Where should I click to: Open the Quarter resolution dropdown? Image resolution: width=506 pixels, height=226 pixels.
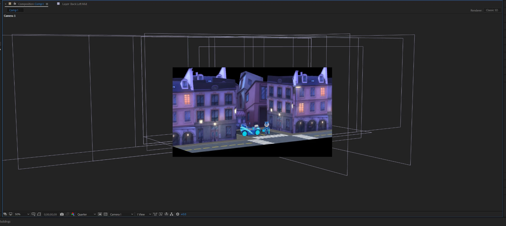click(x=86, y=214)
